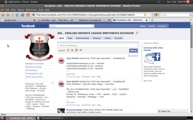Image resolution: width=193 pixels, height=120 pixels.
Task: Click the RSS feed icon in address bar
Action: pos(146,15)
